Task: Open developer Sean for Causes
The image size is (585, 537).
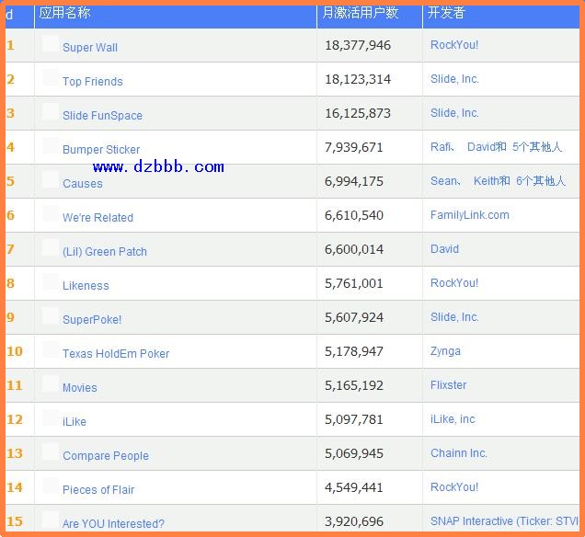Action: click(x=443, y=181)
